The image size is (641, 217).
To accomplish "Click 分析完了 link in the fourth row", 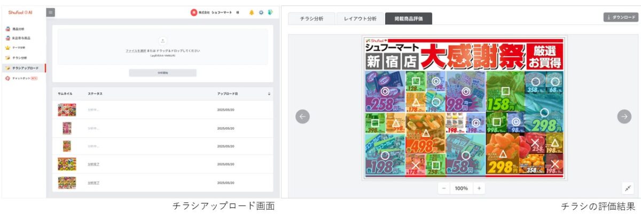I will coord(93,165).
